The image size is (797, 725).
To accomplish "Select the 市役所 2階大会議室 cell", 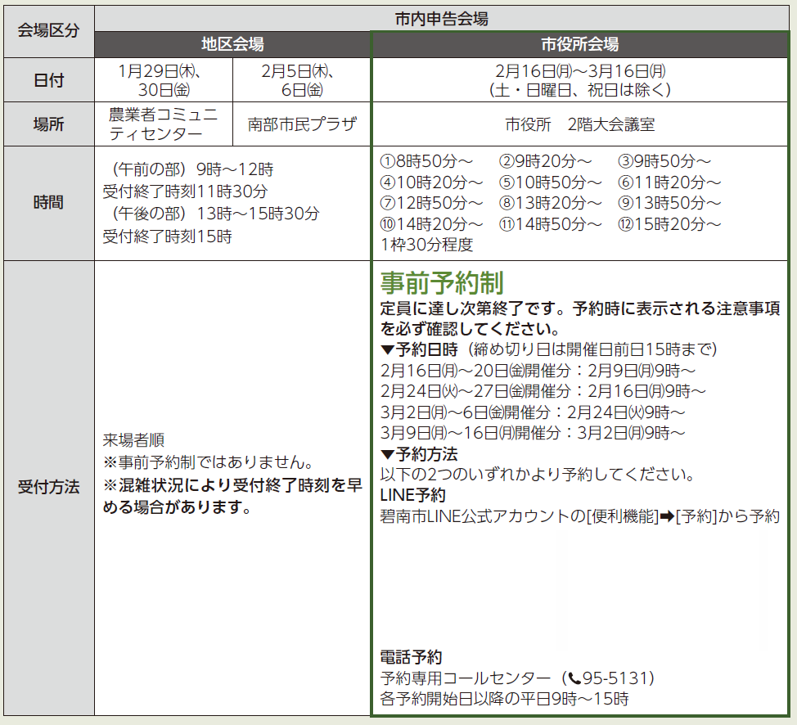I will tap(579, 124).
